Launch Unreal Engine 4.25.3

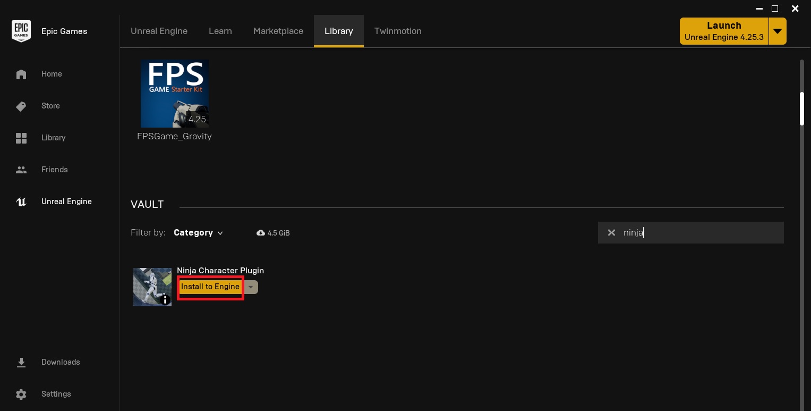click(724, 31)
